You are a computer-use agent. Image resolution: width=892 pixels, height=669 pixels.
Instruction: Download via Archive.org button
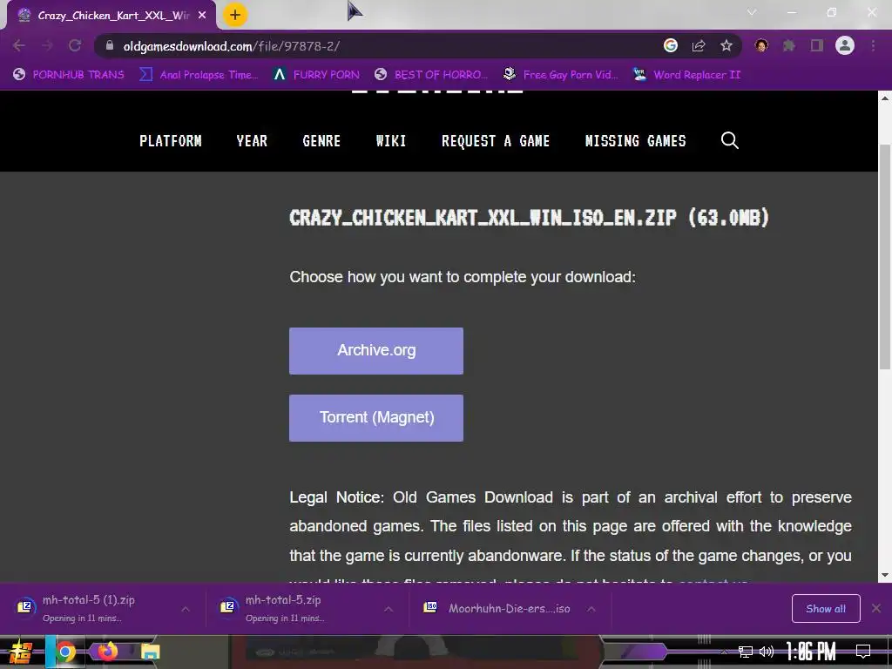pos(376,350)
